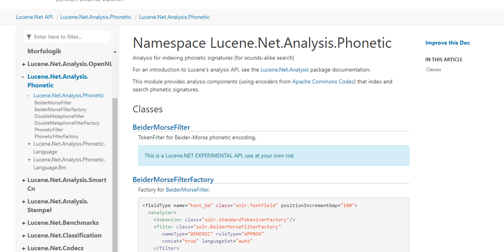Click the filter funnel icon
Image resolution: width=504 pixels, height=252 pixels.
tap(29, 37)
